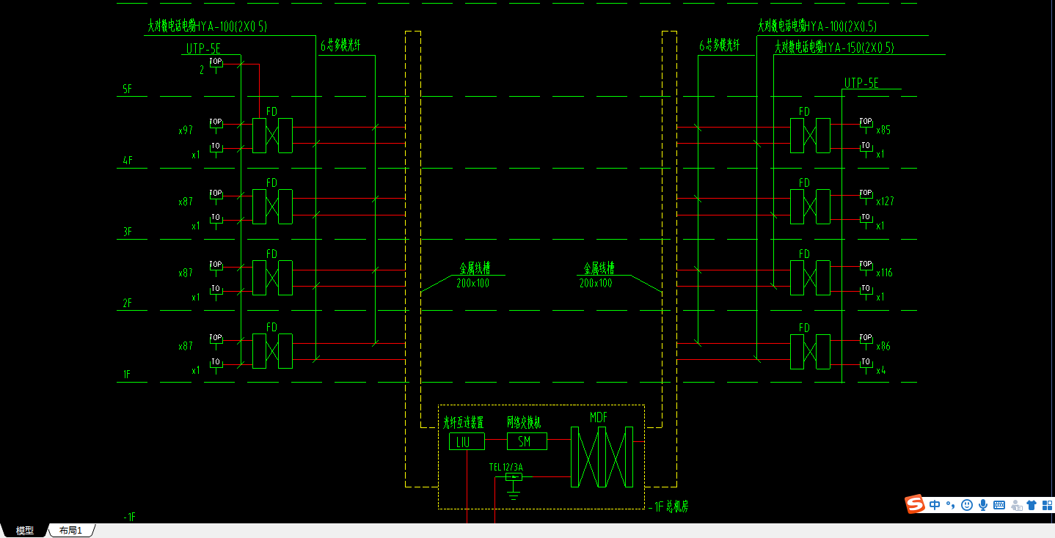Select the -1F 总机房 label

668,506
